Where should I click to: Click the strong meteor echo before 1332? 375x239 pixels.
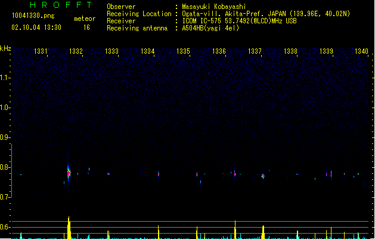point(69,173)
